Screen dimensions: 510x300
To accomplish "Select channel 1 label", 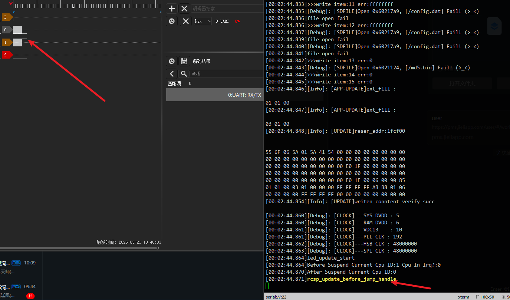I will [7, 42].
